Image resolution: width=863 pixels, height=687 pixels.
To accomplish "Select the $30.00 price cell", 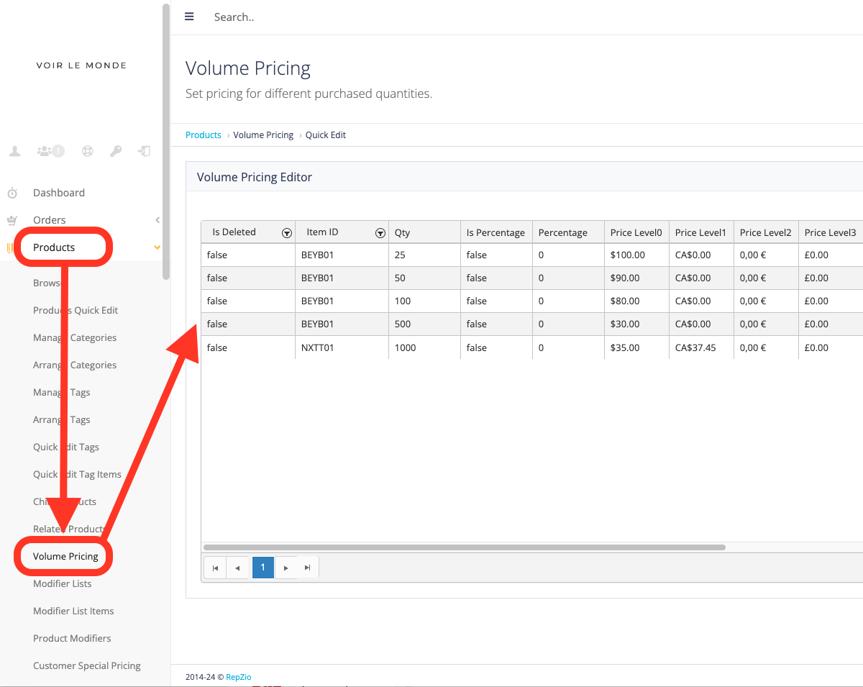I will click(636, 324).
